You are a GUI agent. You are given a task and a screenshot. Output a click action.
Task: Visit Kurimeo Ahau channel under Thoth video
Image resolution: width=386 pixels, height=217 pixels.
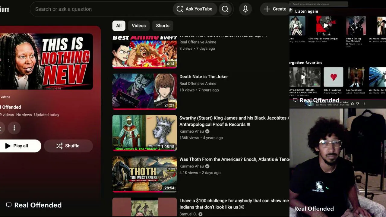[192, 166]
